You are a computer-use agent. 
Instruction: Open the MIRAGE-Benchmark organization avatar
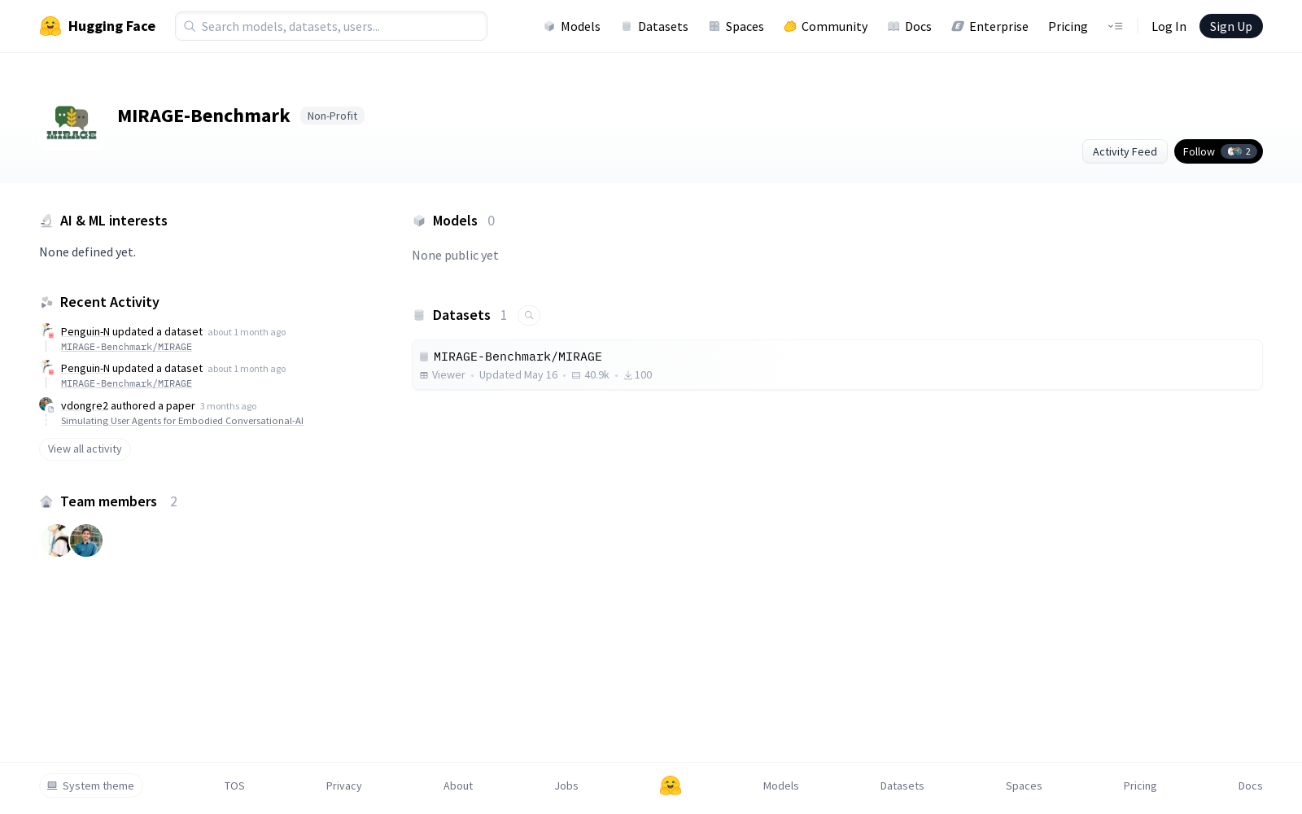click(x=72, y=124)
